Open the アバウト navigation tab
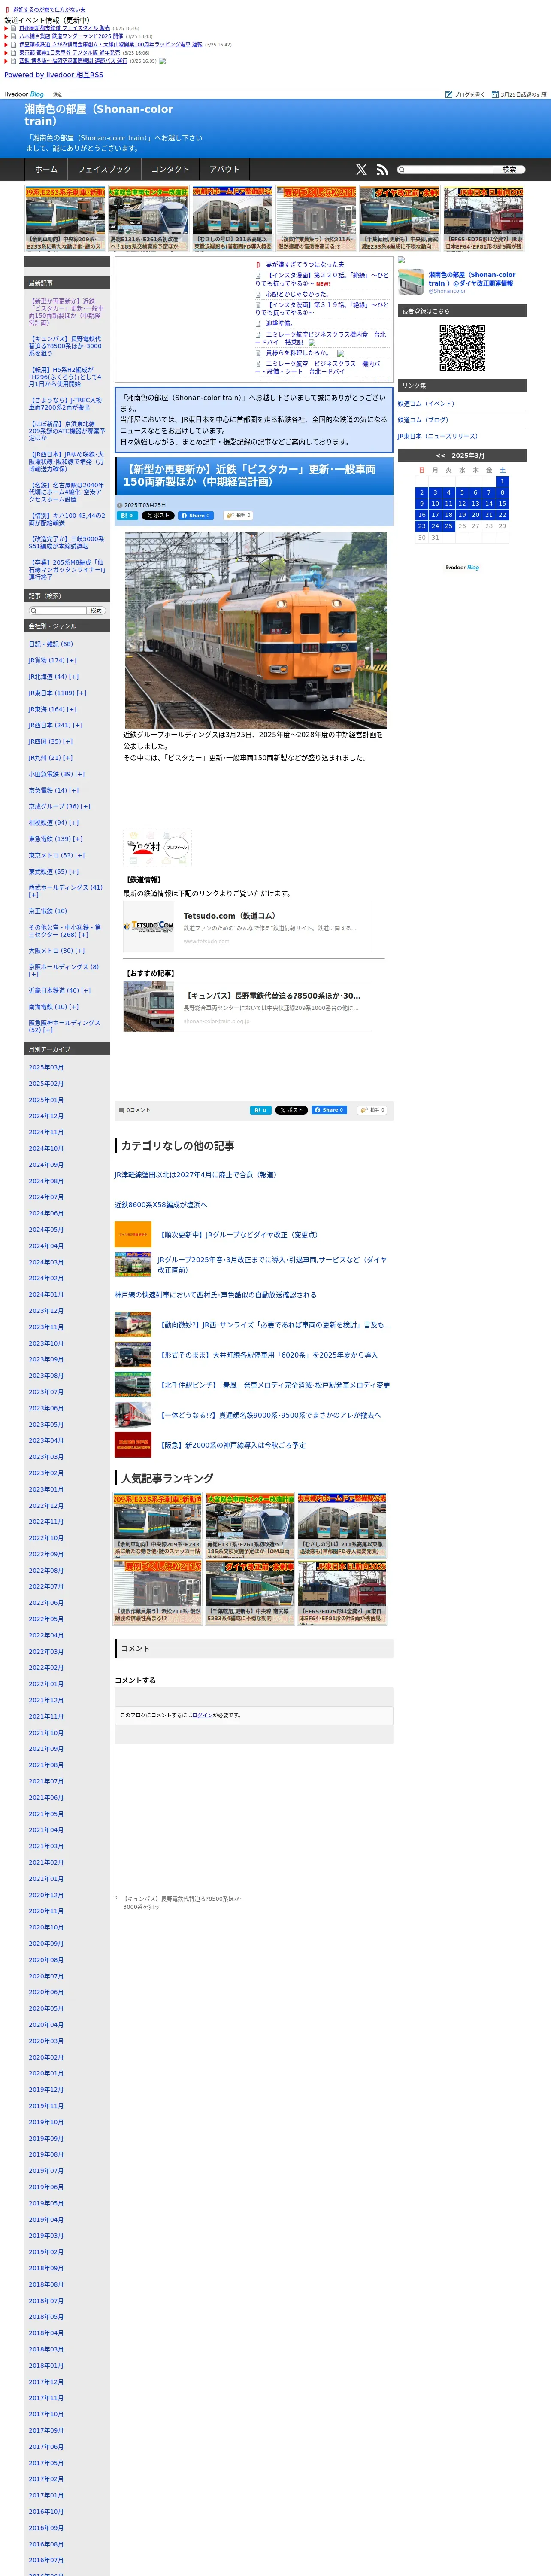Image resolution: width=551 pixels, height=2576 pixels. [225, 170]
